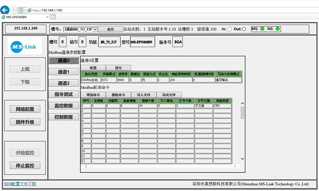Screen dimensions: 319x191
Task: Click the 波特率 9600 field
Action: tap(123, 80)
